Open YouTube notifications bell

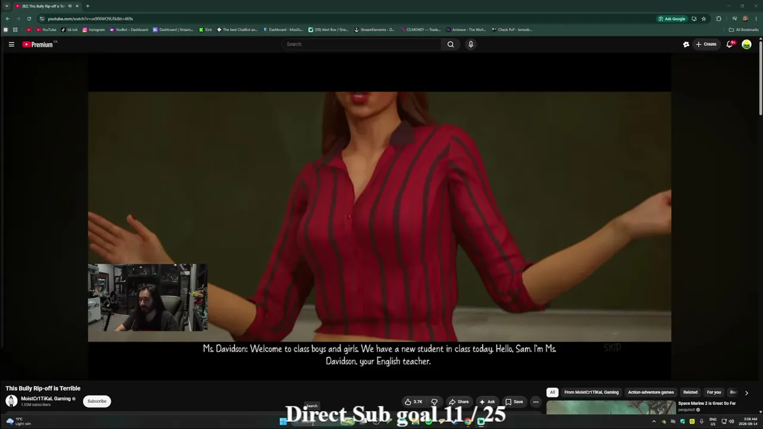pyautogui.click(x=730, y=44)
